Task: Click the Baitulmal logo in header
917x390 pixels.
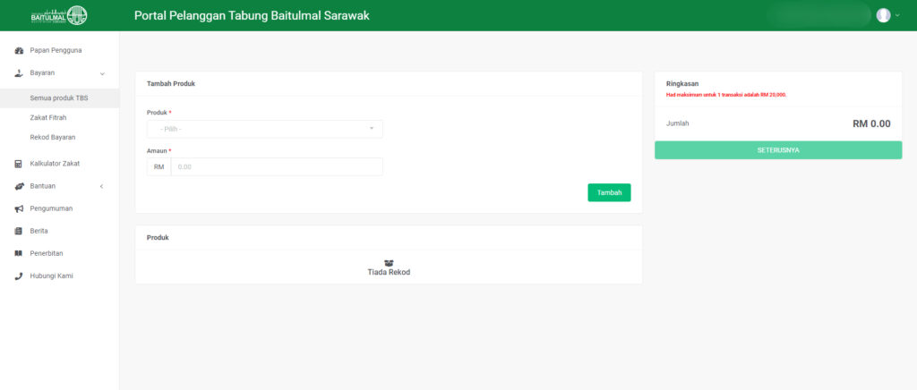Action: pyautogui.click(x=59, y=15)
